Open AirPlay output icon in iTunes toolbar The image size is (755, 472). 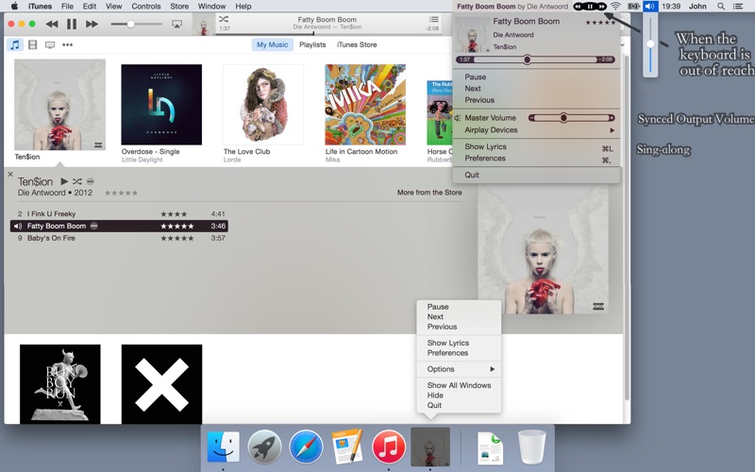coord(176,24)
